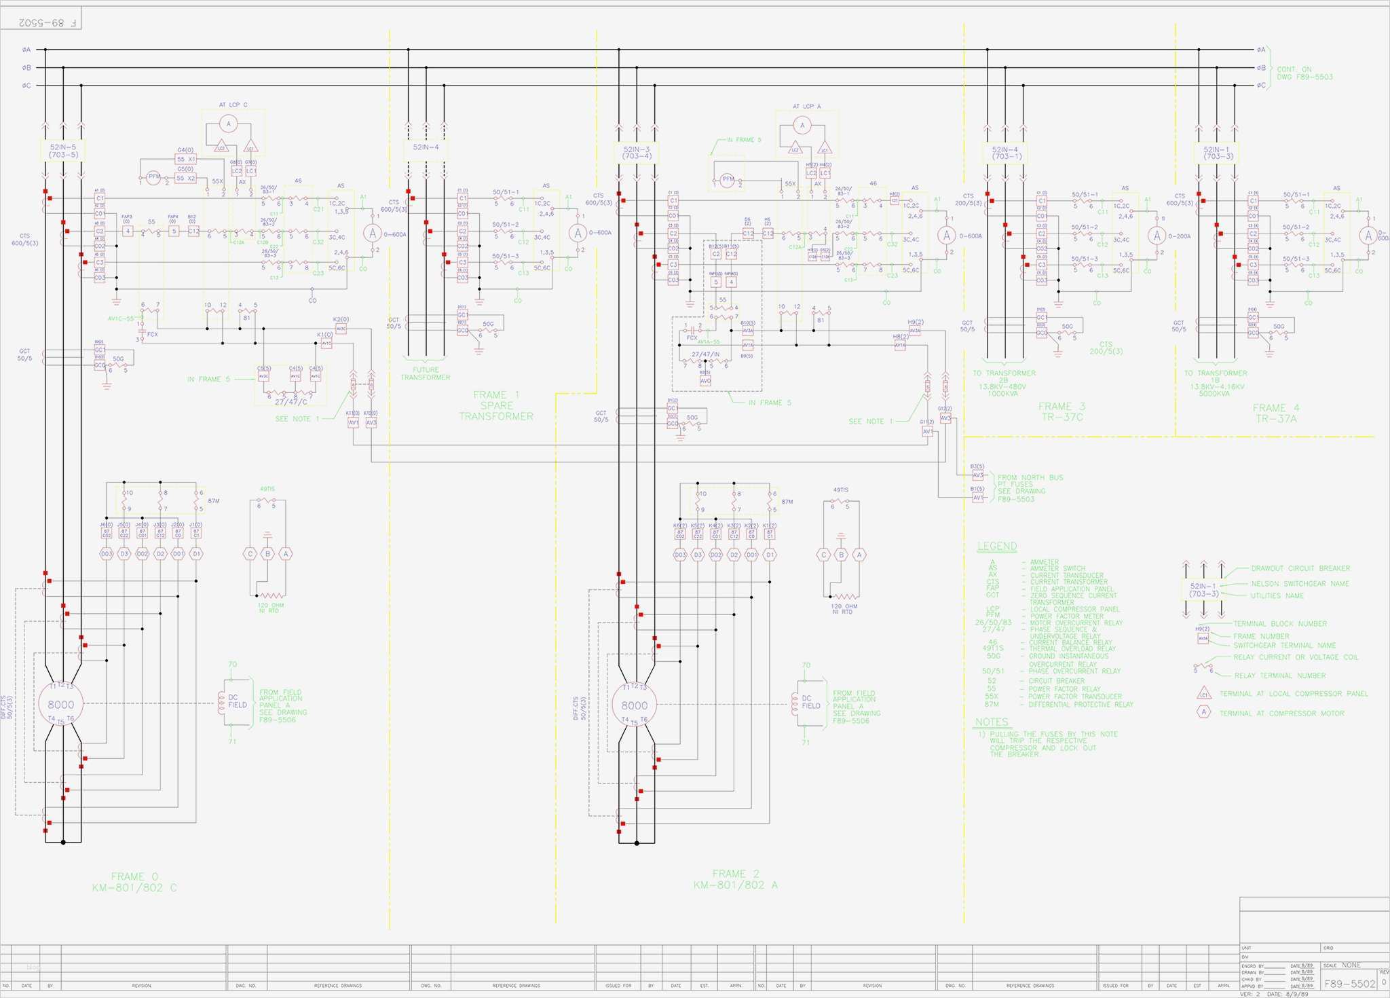Select the 52IN-1 (703-3) breaker box at top right
1390x998 pixels.
point(1216,153)
